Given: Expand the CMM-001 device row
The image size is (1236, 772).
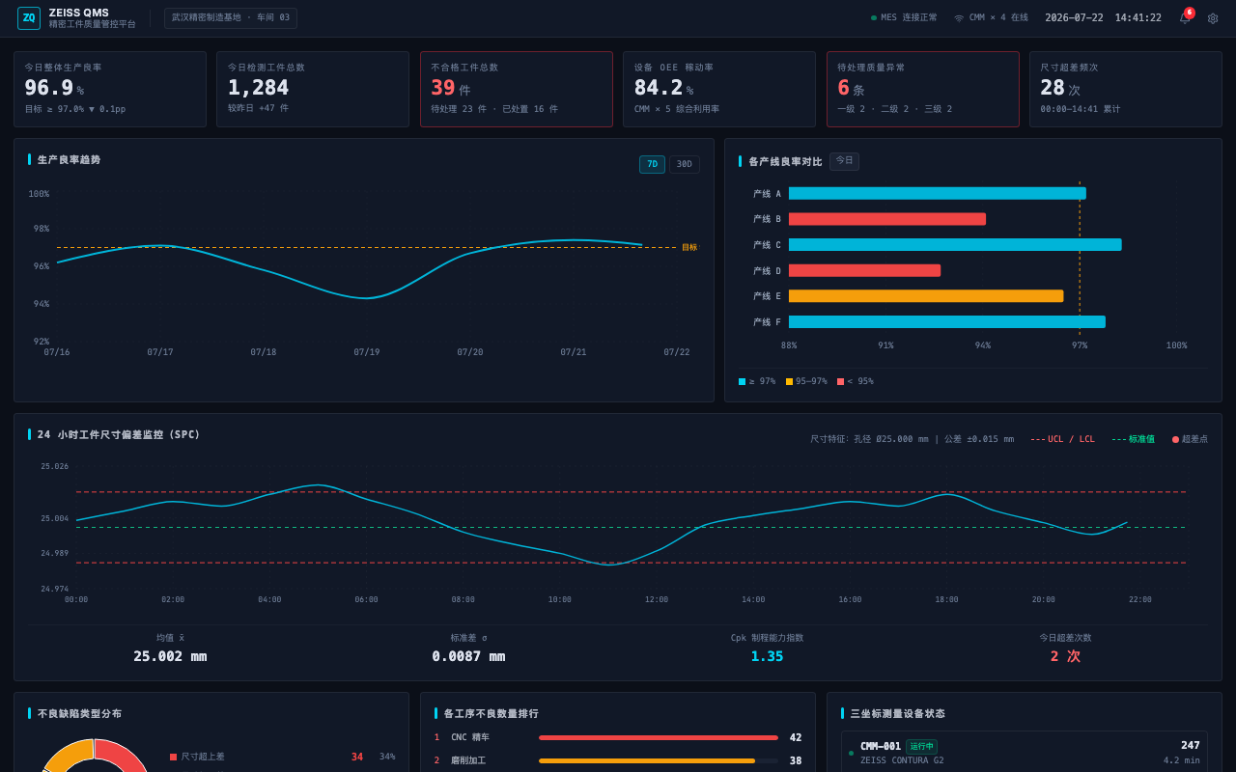Looking at the screenshot, I should (1025, 753).
